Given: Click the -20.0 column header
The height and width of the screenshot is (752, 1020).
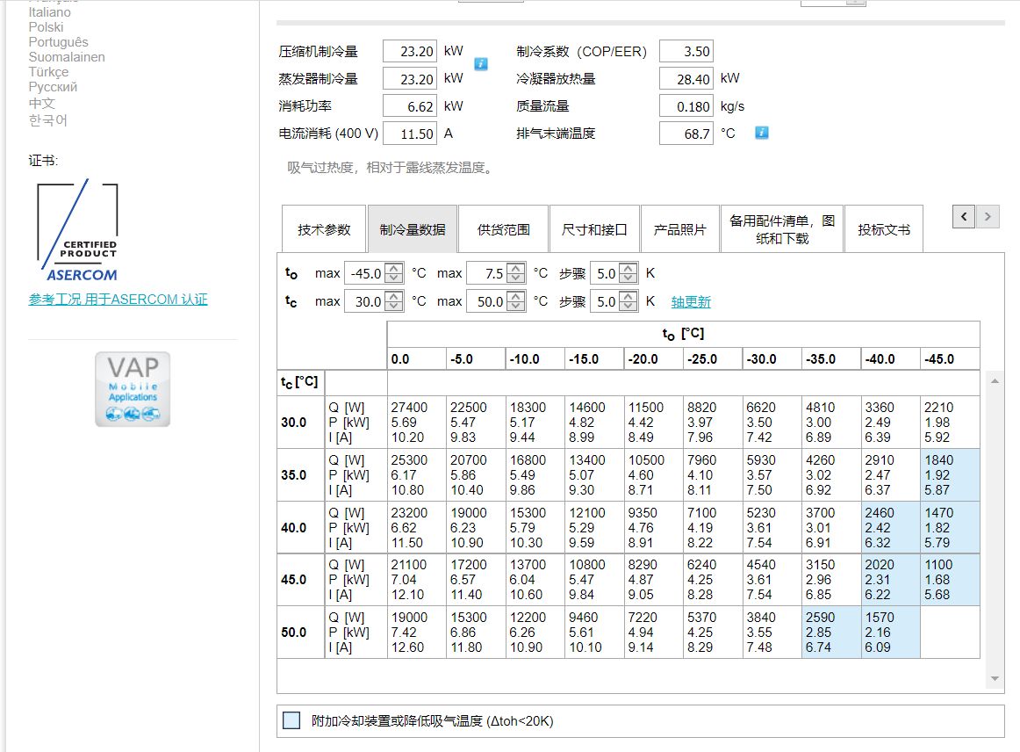Looking at the screenshot, I should (653, 358).
